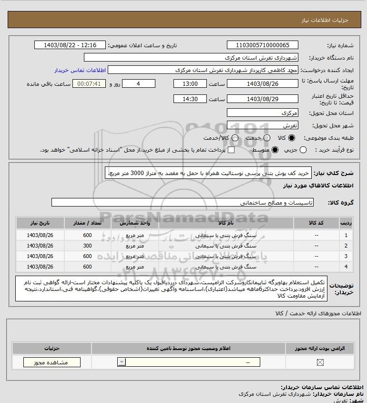Click the need date in row 4

[x=40, y=267]
